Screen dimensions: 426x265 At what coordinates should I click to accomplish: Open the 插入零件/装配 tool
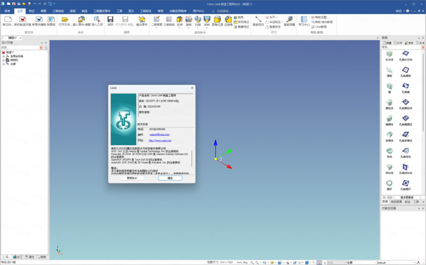82,20
